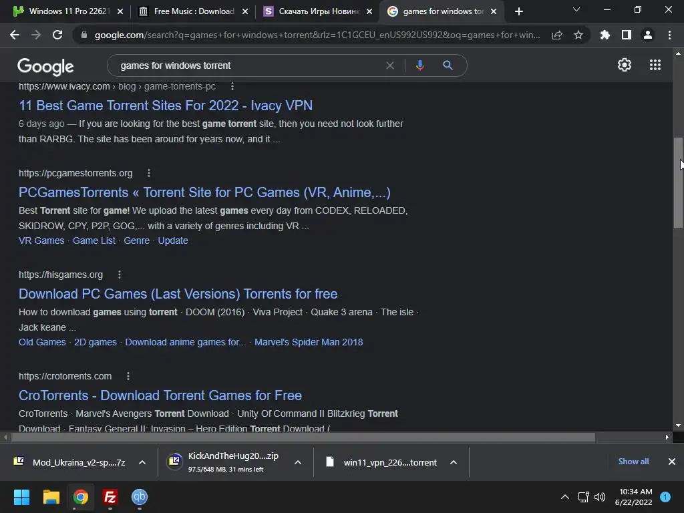Screen dimensions: 684x513
Task: View site info via the lock icon
Action: (x=84, y=35)
